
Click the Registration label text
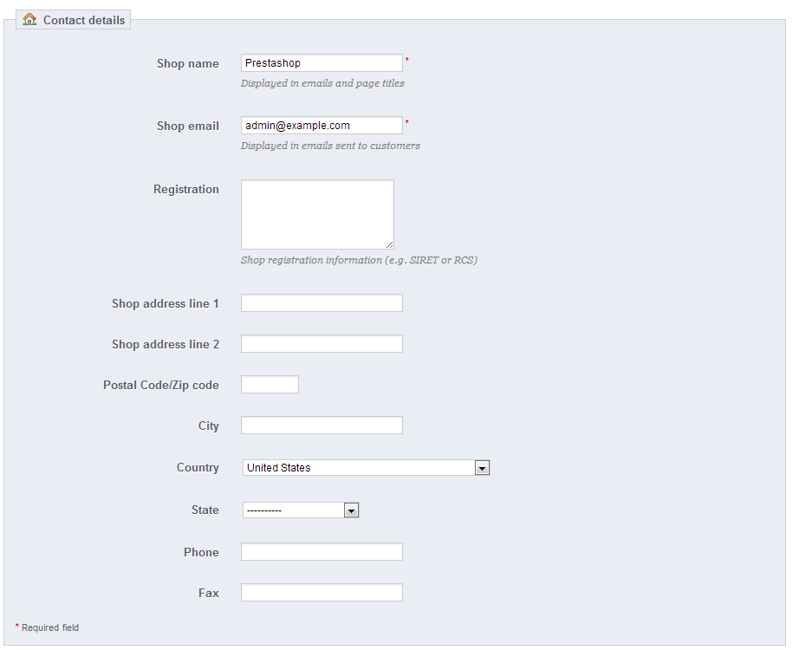pyautogui.click(x=186, y=189)
